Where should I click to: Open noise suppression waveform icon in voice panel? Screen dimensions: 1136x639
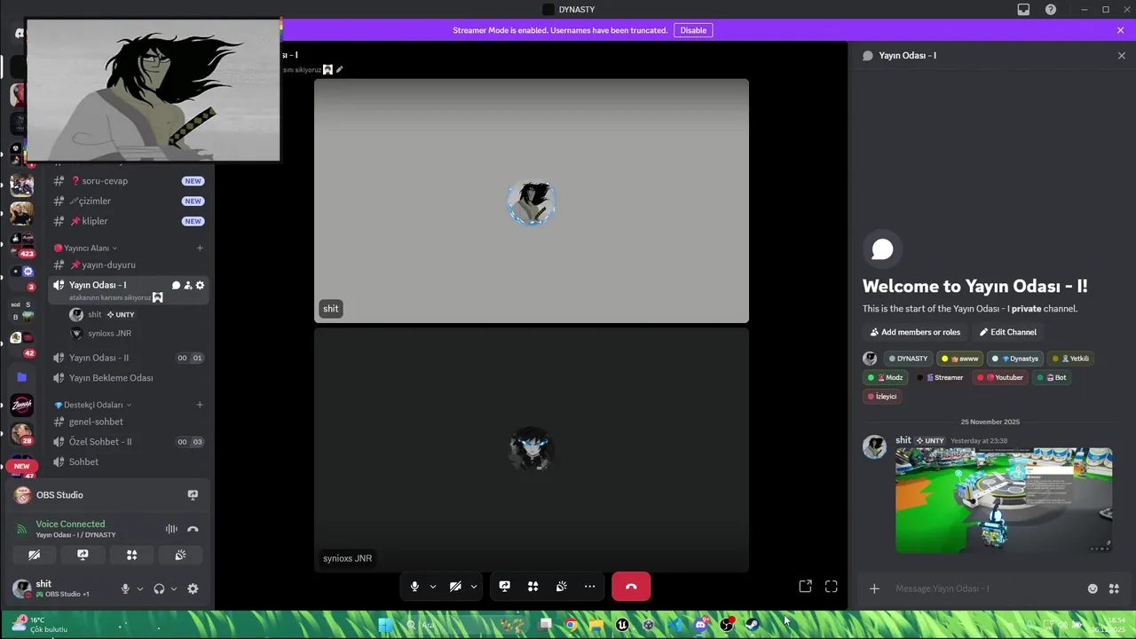[171, 529]
